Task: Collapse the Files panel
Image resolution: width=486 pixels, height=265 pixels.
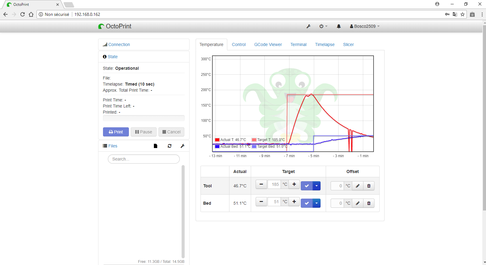Action: 113,146
